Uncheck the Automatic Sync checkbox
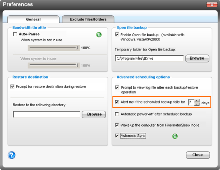This screenshot has width=220, height=170. [x=117, y=136]
